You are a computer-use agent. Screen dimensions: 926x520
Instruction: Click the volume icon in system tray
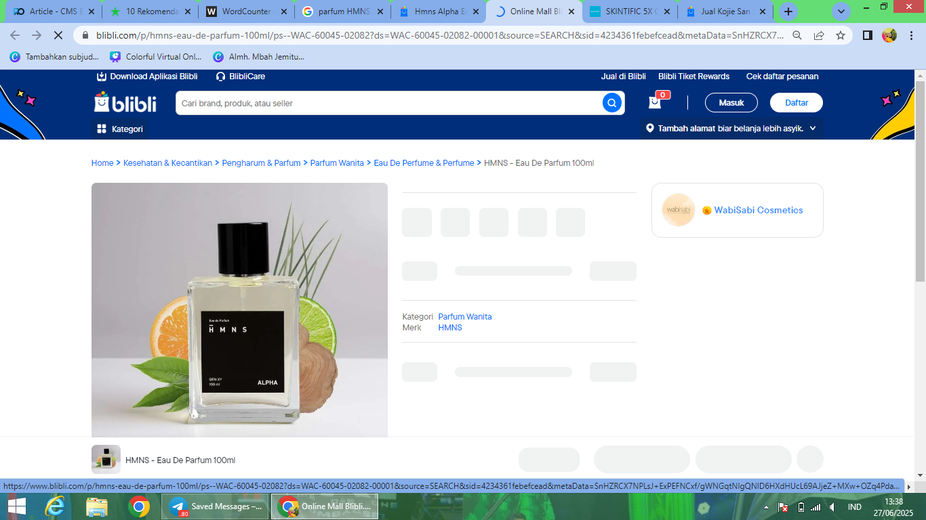pos(832,507)
